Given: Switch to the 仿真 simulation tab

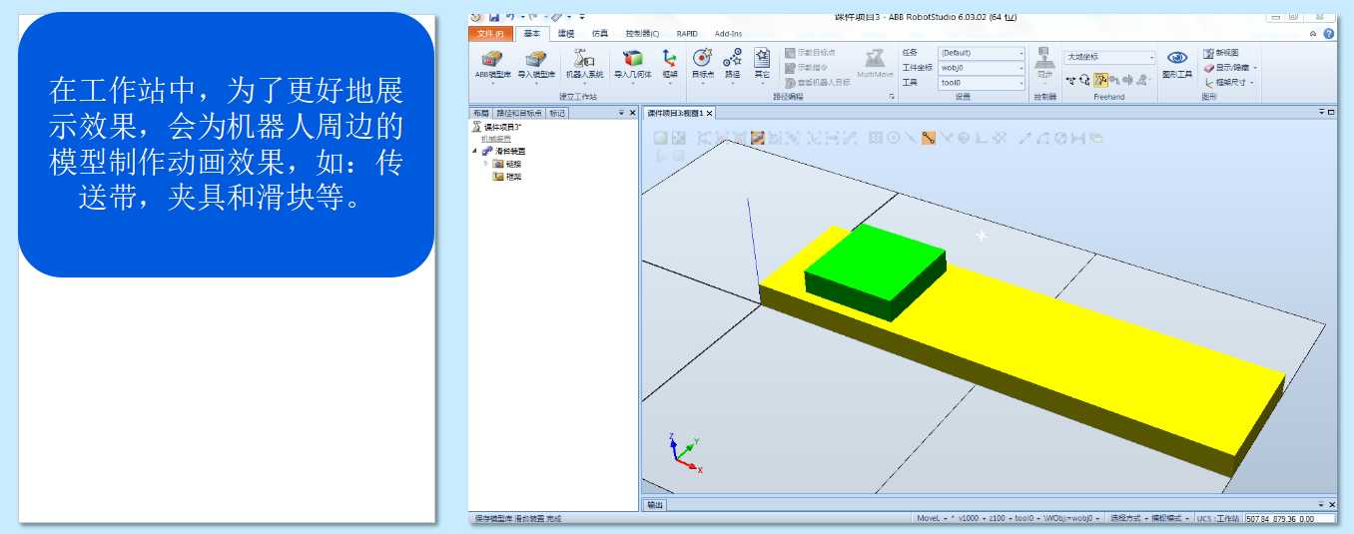Looking at the screenshot, I should click(x=600, y=34).
